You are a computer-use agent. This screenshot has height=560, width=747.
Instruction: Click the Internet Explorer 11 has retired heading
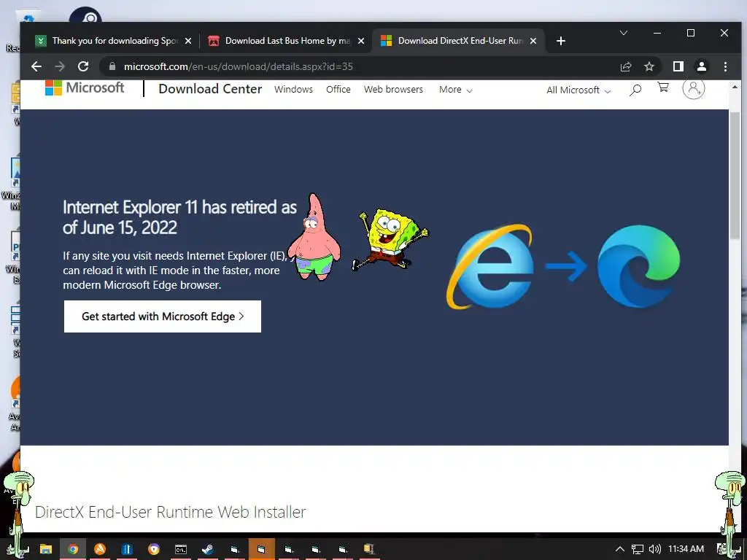tap(179, 217)
